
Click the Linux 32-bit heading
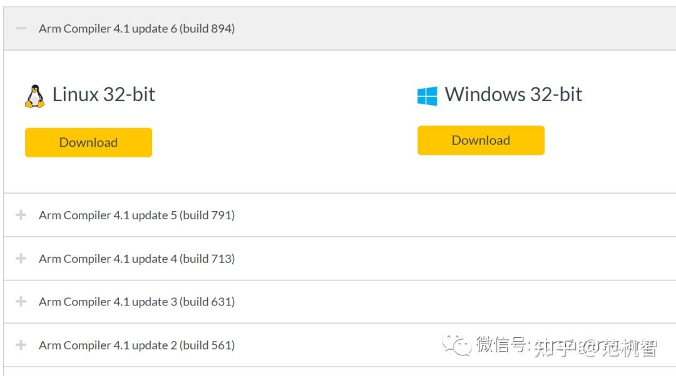(103, 95)
